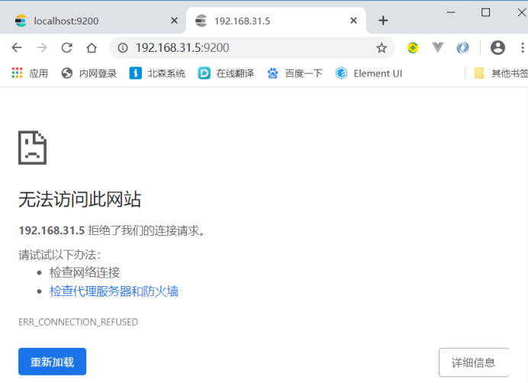Screen dimensions: 528x383
Task: Open the Vue devtools extension icon
Action: [438, 47]
